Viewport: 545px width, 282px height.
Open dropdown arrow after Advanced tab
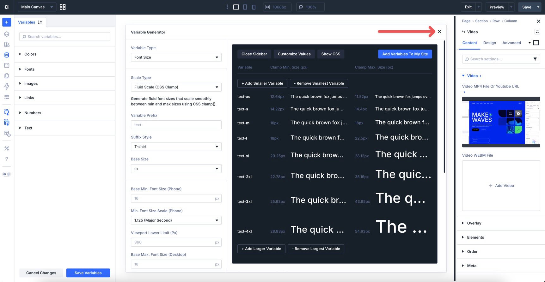[530, 43]
